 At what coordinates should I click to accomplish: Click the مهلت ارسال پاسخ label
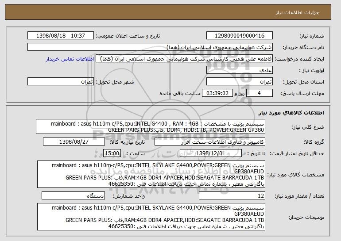click(x=302, y=93)
